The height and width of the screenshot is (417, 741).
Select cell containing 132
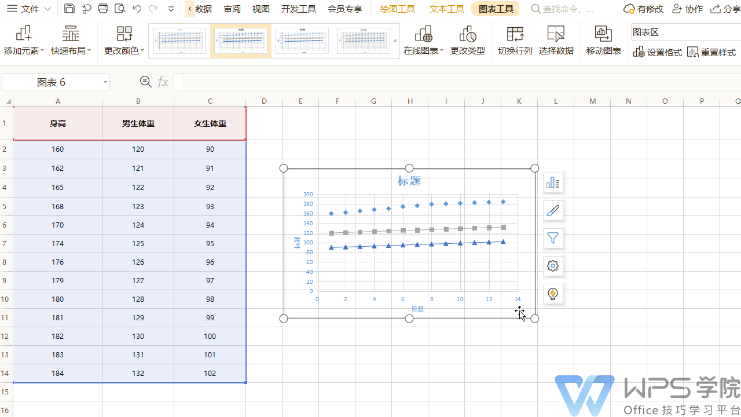point(138,374)
